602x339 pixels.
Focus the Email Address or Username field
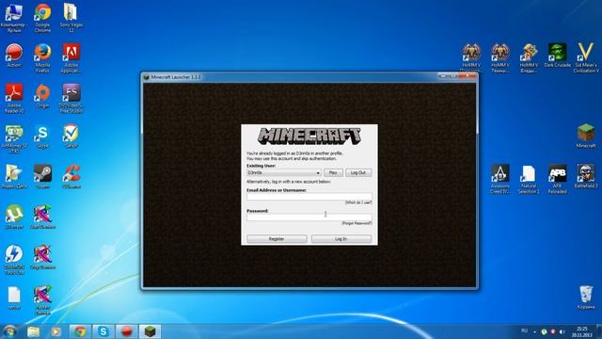(x=309, y=197)
